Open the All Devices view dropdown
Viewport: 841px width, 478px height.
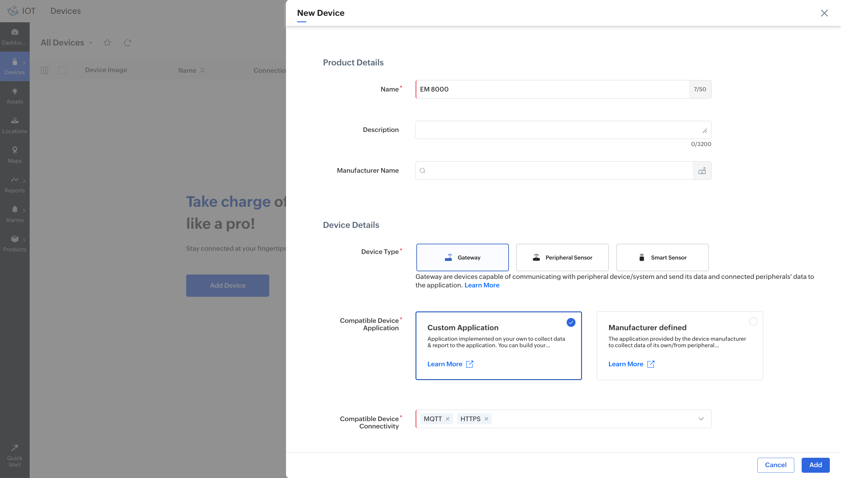[x=91, y=43]
